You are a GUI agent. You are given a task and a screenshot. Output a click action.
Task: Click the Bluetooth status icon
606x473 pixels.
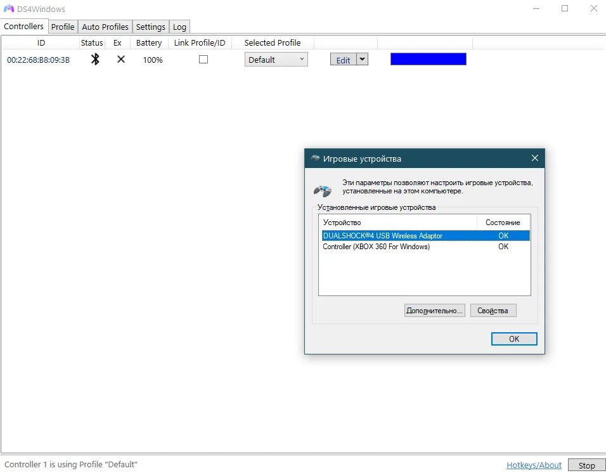click(95, 59)
